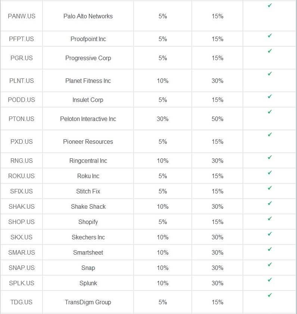Select the Palo Alto Networks name cell

88,16
